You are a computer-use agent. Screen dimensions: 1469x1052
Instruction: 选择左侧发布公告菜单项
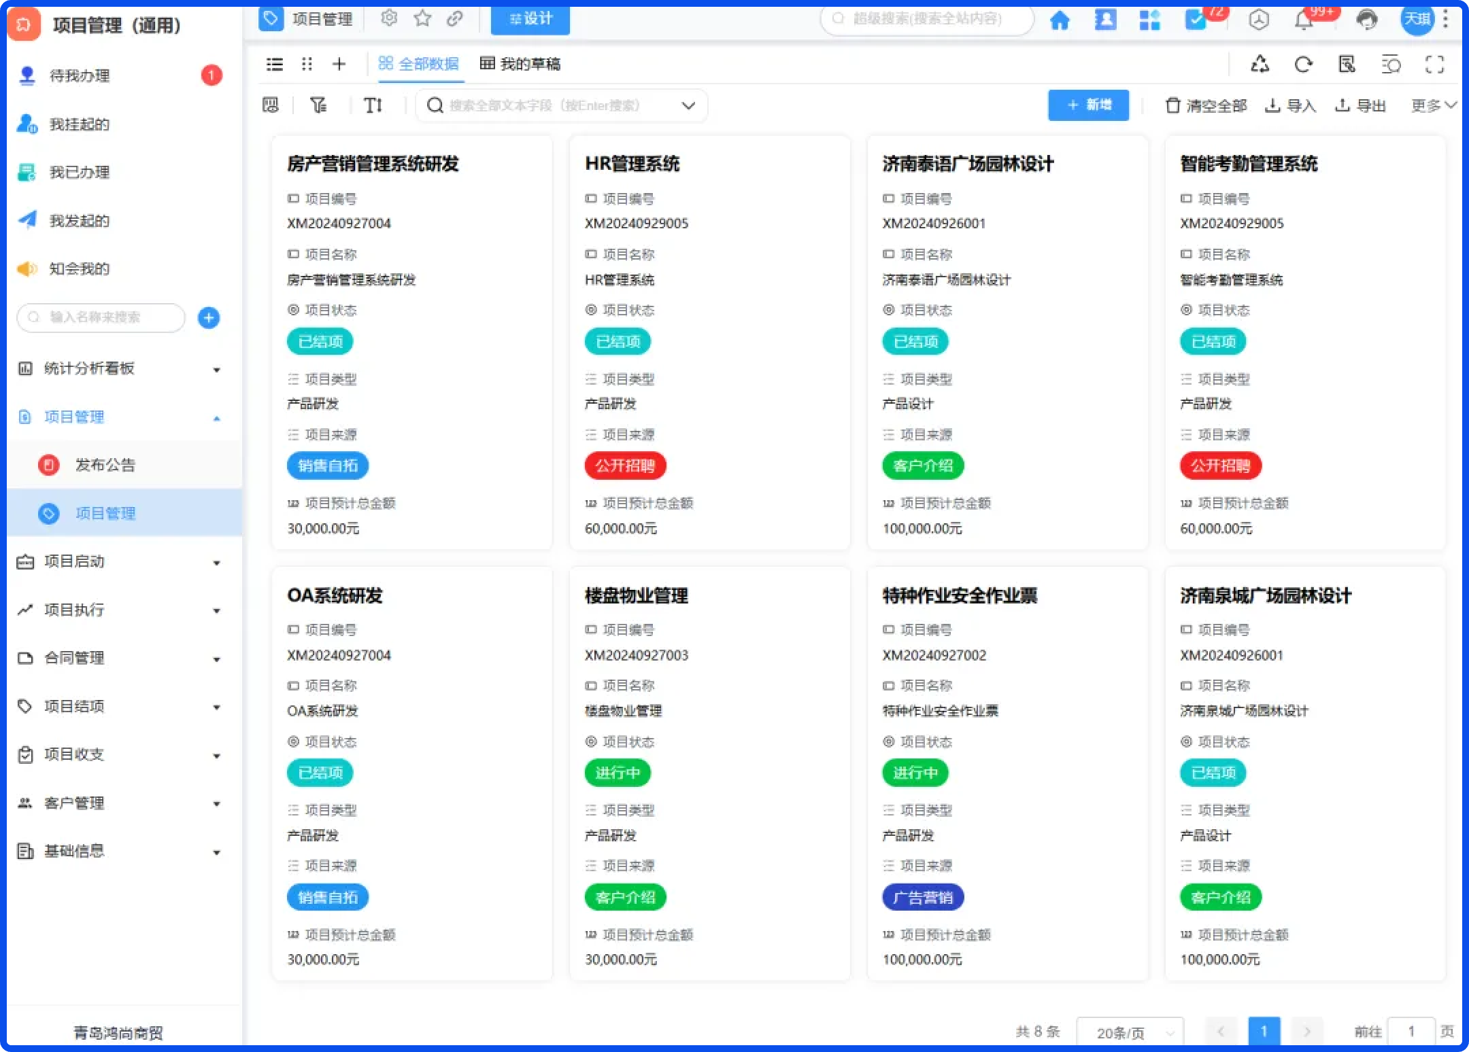point(105,465)
